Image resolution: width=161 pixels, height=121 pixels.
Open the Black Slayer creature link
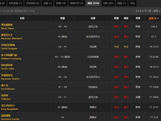click(8, 28)
